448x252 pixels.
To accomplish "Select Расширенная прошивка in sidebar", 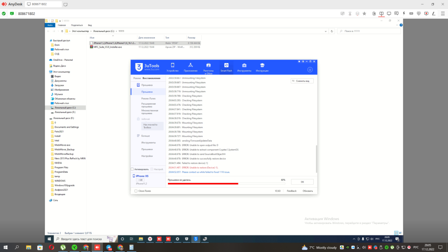I will [148, 105].
